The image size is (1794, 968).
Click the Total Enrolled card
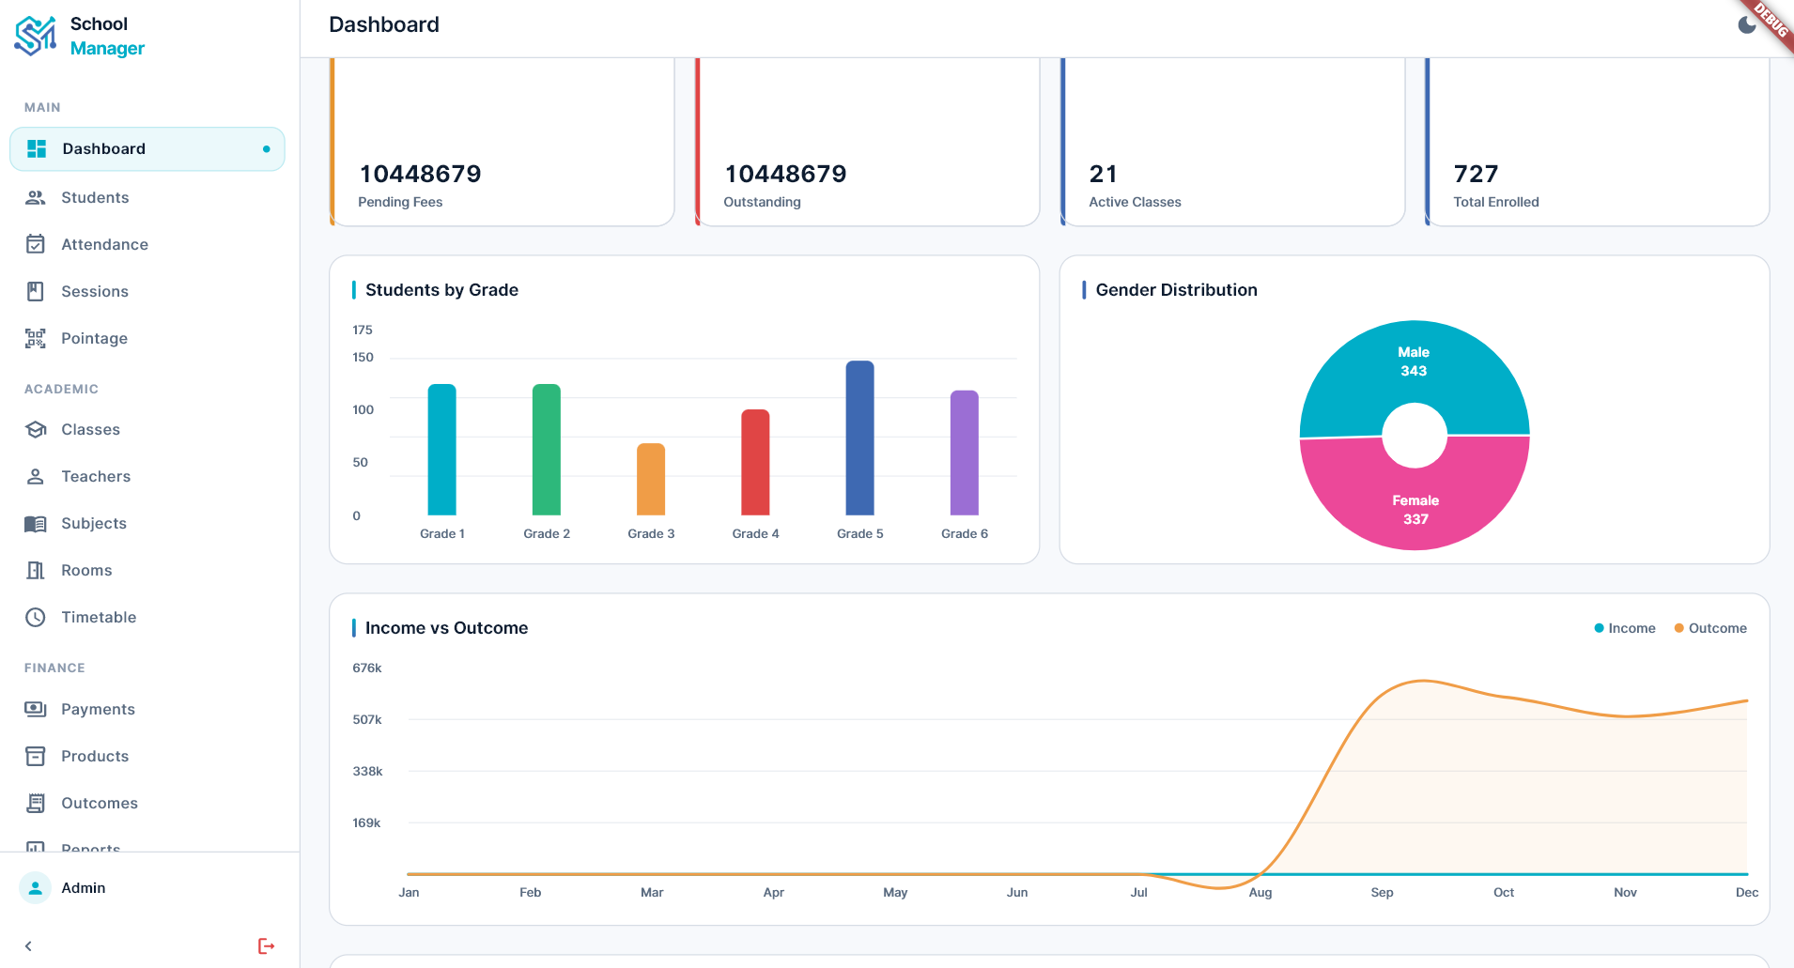[x=1597, y=141]
